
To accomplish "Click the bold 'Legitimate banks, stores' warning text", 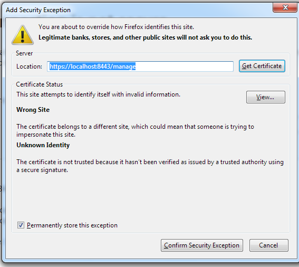I will (146, 37).
